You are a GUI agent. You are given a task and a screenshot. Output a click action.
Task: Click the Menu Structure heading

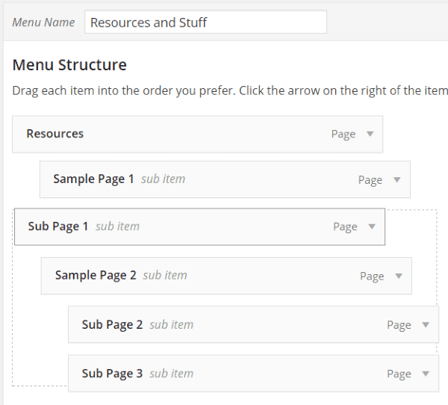[x=69, y=65]
